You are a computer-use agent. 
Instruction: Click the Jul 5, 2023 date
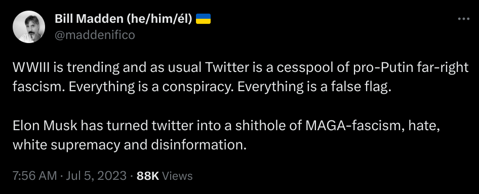coord(95,176)
